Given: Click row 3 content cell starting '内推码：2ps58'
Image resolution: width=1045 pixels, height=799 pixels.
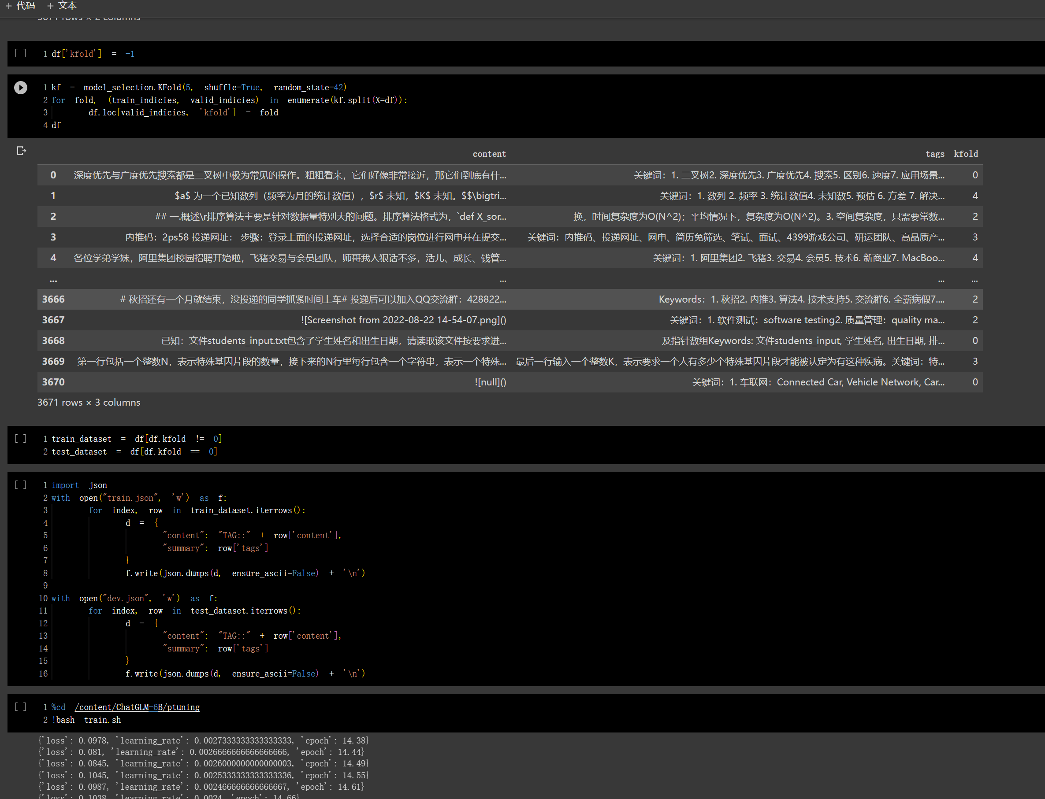Looking at the screenshot, I should [316, 237].
